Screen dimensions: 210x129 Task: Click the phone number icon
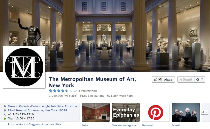tap(5, 115)
